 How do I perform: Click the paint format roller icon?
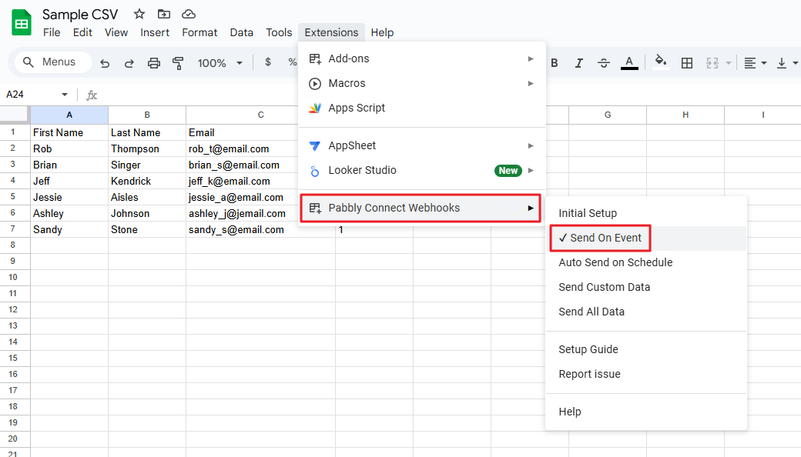point(179,63)
